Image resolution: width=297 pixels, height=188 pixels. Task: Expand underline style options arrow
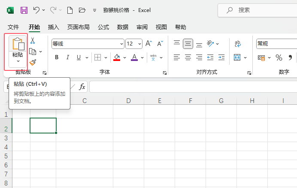tap(87, 58)
